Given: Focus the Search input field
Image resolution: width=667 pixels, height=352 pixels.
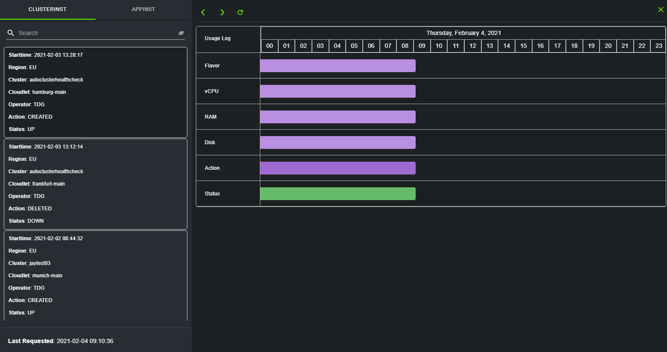Looking at the screenshot, I should point(96,33).
